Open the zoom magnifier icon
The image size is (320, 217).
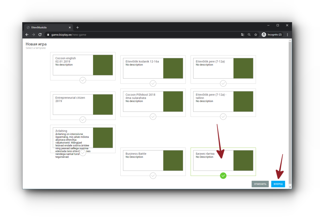pyautogui.click(x=249, y=35)
